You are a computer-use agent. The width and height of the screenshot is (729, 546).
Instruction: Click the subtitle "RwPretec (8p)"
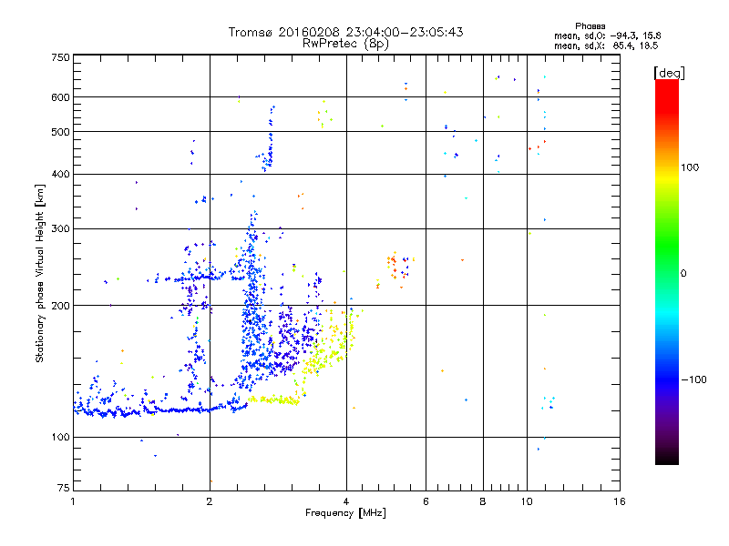[x=345, y=44]
